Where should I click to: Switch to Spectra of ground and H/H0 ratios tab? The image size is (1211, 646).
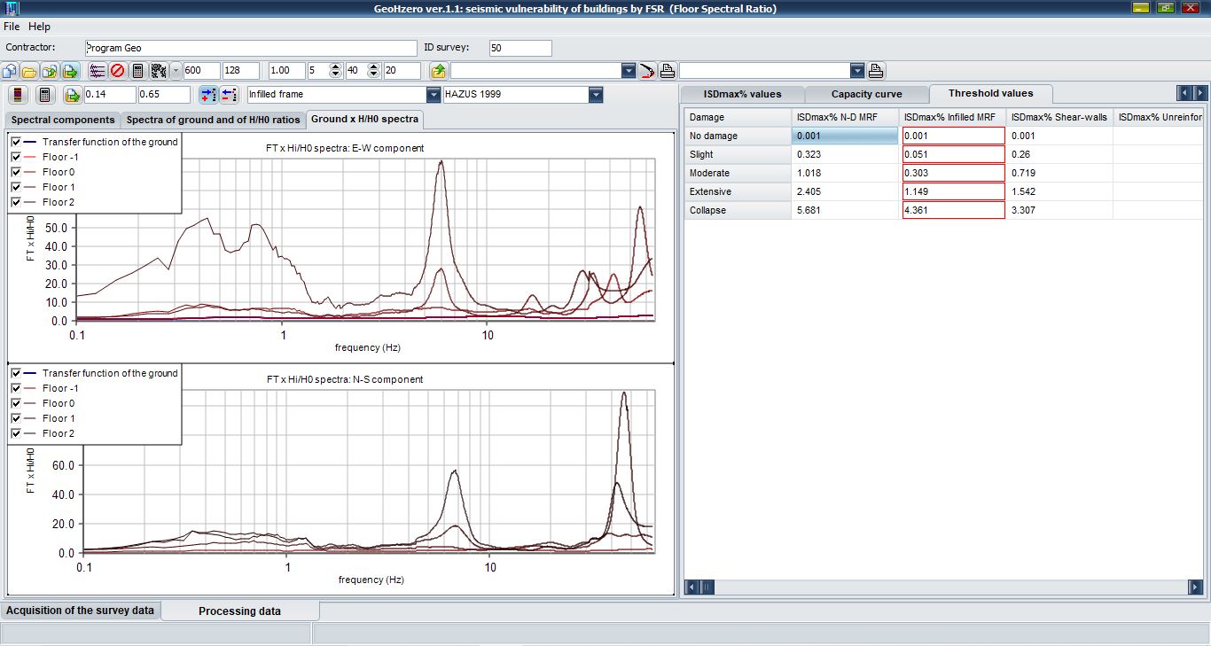pos(213,120)
